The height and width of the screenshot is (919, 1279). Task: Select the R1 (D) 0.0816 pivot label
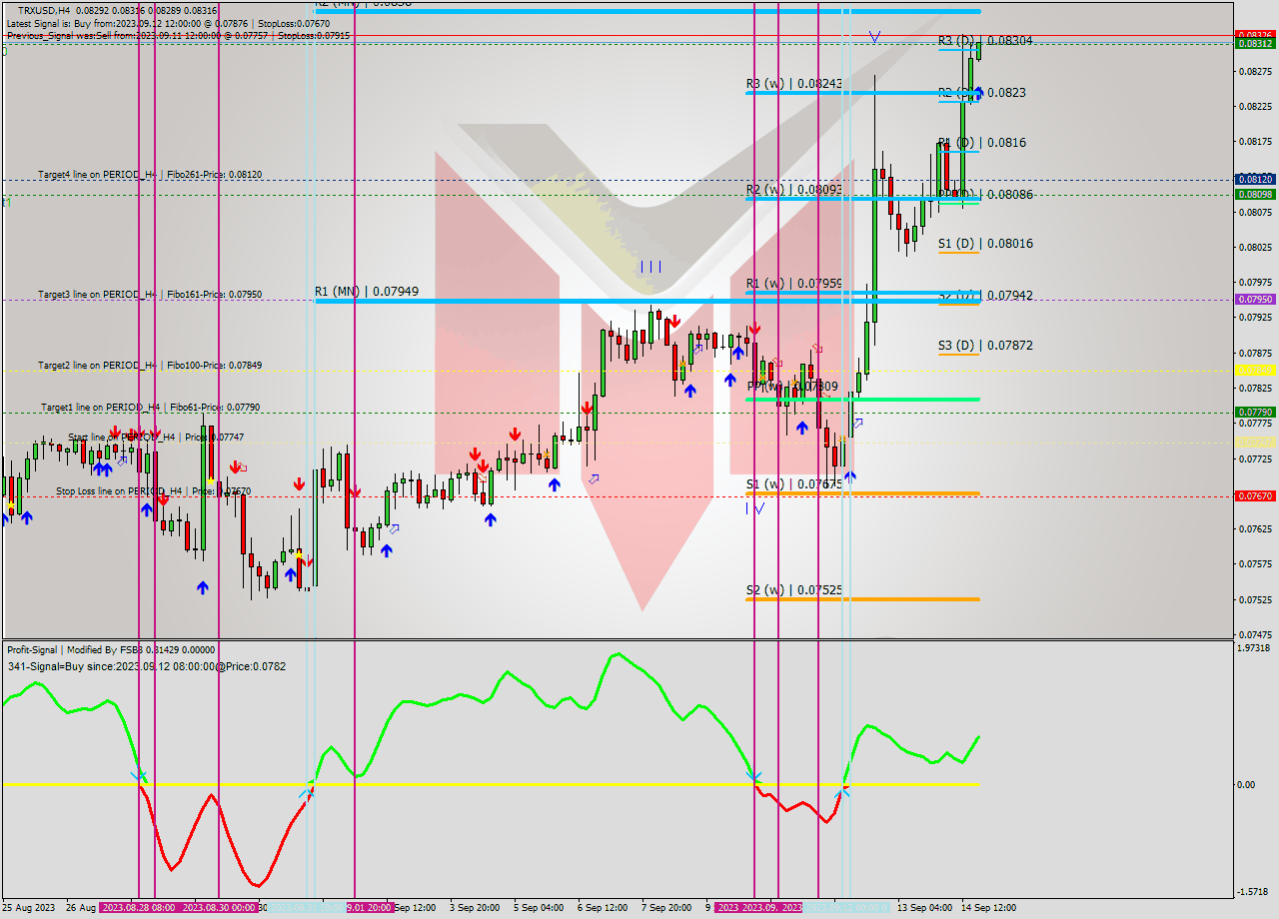tap(982, 143)
